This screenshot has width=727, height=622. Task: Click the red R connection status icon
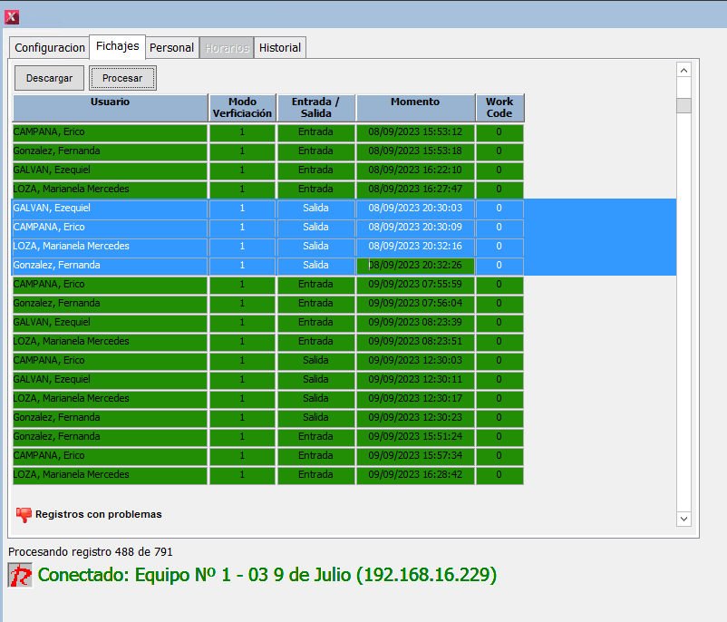pyautogui.click(x=20, y=575)
